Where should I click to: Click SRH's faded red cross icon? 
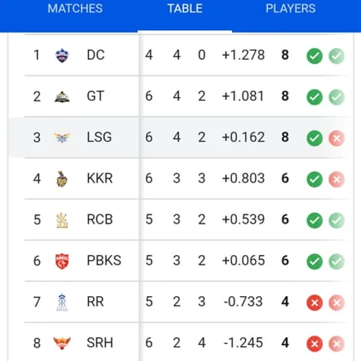[x=336, y=344]
